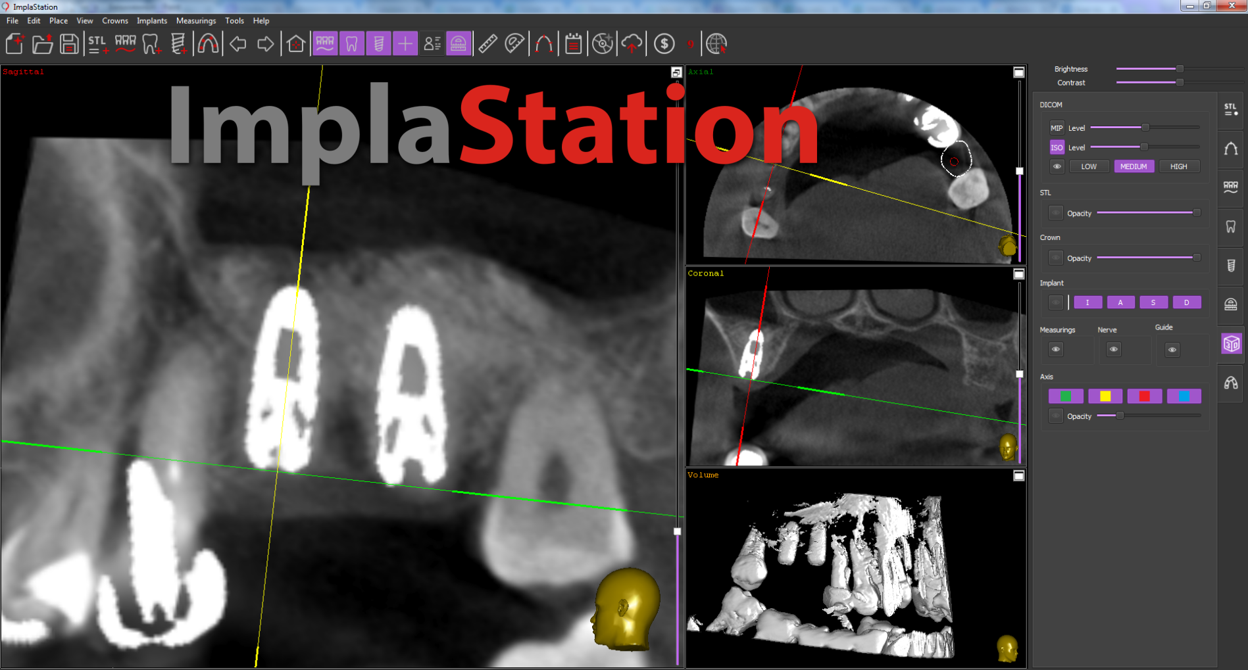Image resolution: width=1248 pixels, height=670 pixels.
Task: Click the Implant I button
Action: [x=1087, y=302]
